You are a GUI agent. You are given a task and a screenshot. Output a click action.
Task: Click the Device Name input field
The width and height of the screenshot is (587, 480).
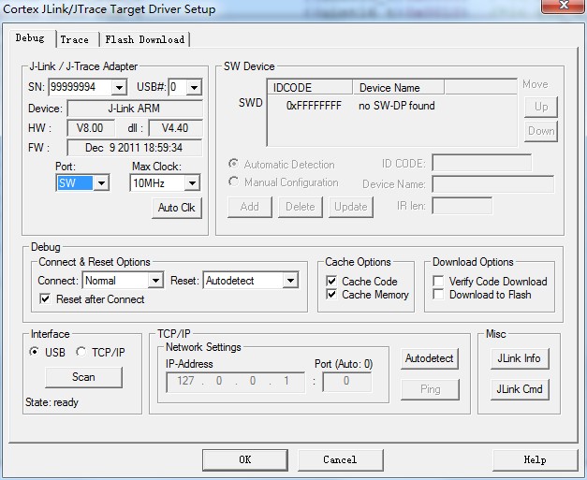pyautogui.click(x=493, y=184)
